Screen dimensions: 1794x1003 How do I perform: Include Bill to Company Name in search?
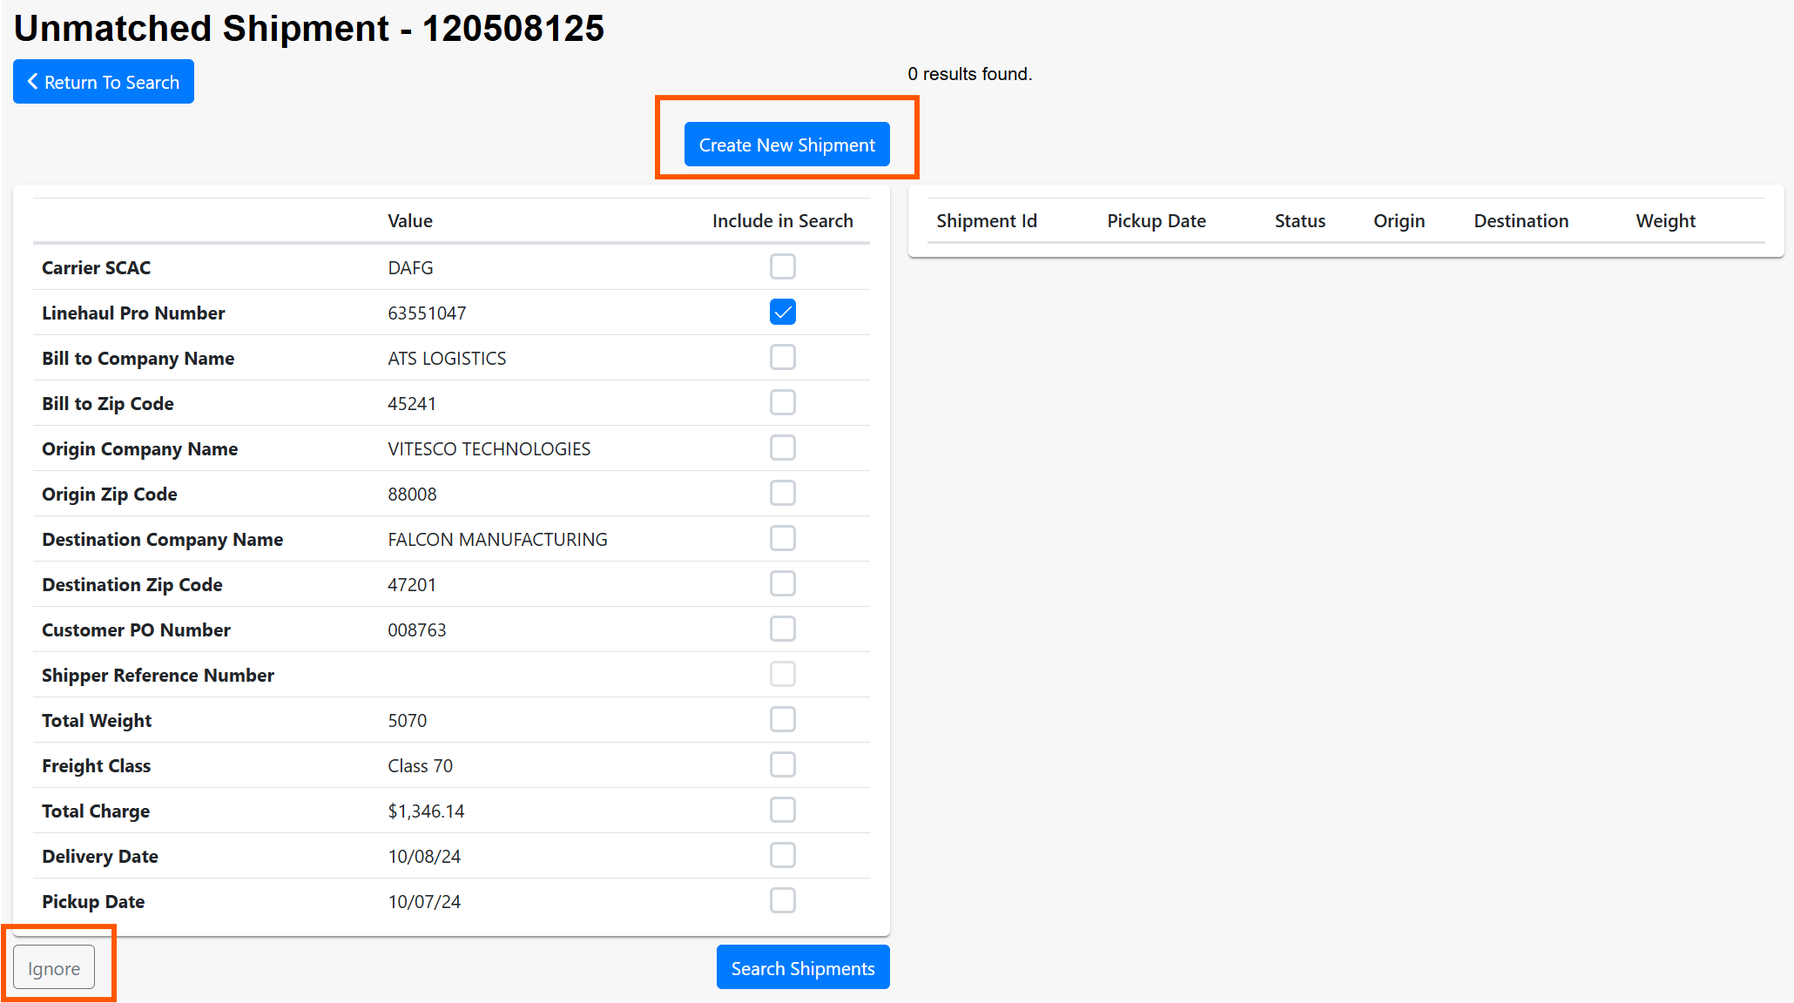[782, 357]
